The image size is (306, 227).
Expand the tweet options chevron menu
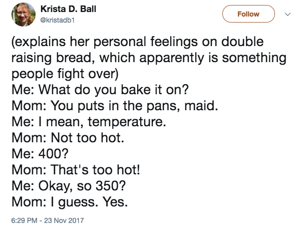[x=287, y=14]
